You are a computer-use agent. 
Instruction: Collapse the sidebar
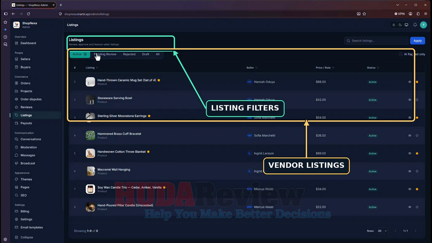pos(27,237)
